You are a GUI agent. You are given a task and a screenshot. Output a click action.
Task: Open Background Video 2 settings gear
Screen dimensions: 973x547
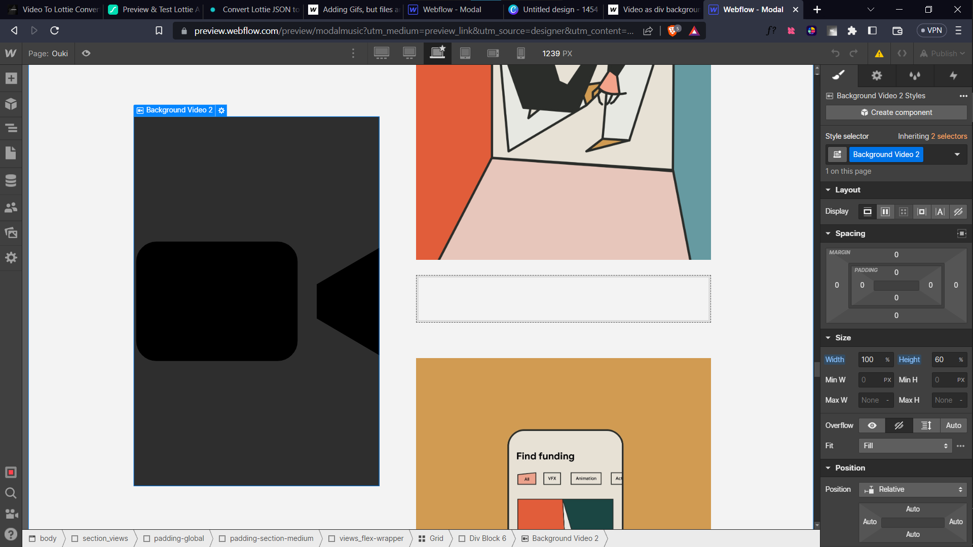tap(221, 110)
